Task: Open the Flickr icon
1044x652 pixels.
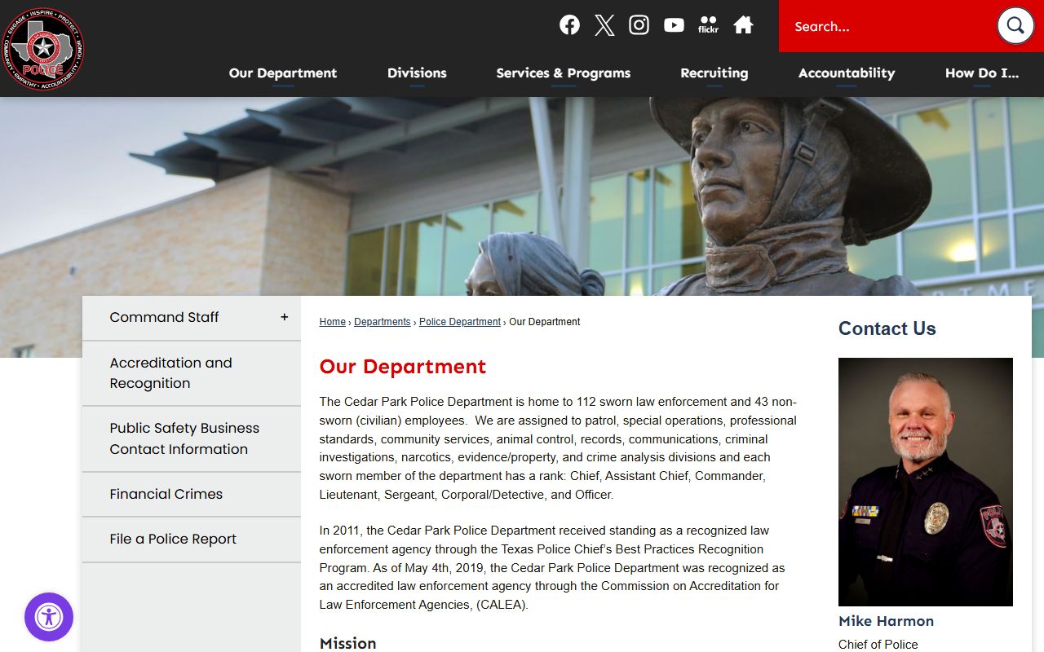Action: pyautogui.click(x=708, y=25)
